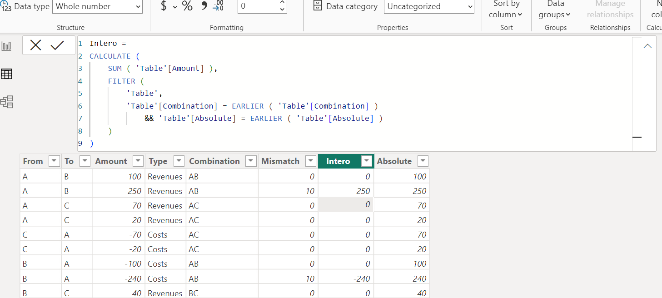The width and height of the screenshot is (662, 298).
Task: Select the From column header
Action: 33,161
